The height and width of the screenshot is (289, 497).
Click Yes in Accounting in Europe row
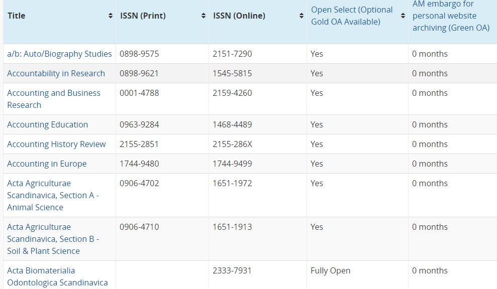click(317, 164)
